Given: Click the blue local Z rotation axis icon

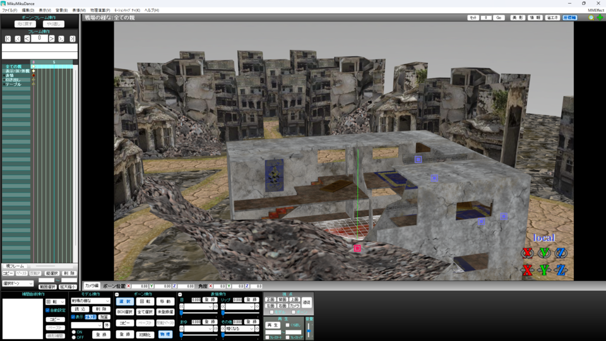Looking at the screenshot, I should click(561, 253).
